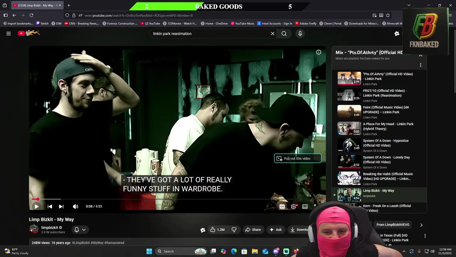Viewport: 456px width, 257px height.
Task: Click the video info card icon
Action: click(x=318, y=52)
